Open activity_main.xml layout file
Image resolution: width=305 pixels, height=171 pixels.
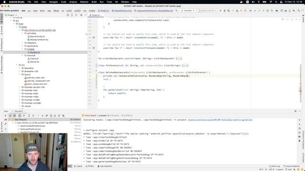(x=36, y=77)
